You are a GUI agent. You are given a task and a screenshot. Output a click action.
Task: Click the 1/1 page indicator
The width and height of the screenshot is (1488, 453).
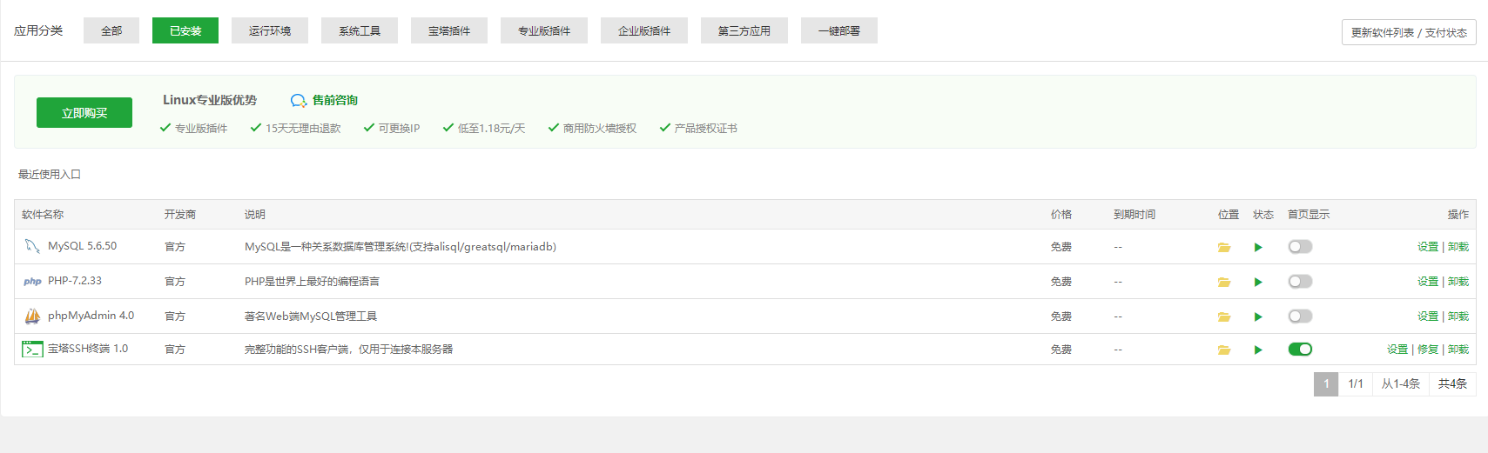tap(1356, 383)
